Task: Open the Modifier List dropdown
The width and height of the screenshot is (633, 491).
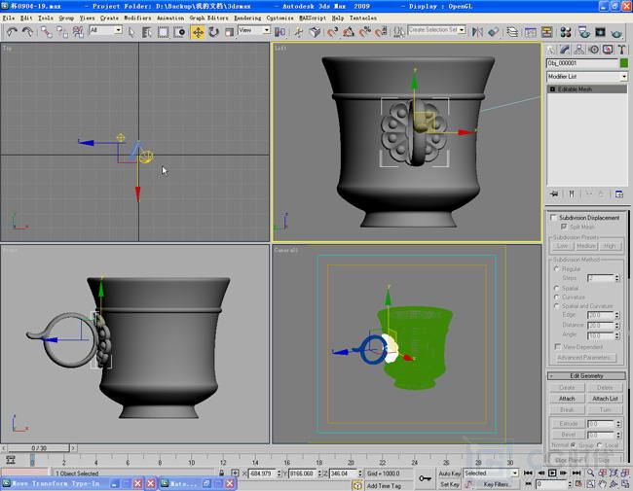Action: pos(586,76)
